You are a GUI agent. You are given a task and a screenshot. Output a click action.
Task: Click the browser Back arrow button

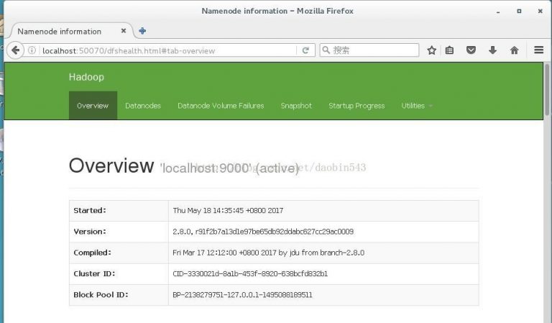pyautogui.click(x=16, y=50)
